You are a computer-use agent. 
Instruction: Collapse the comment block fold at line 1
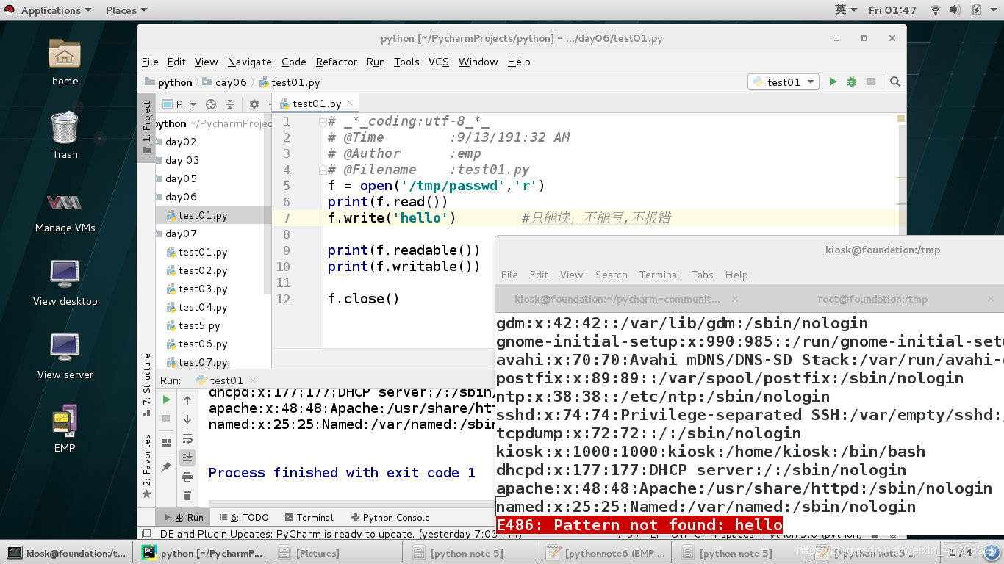pyautogui.click(x=322, y=121)
